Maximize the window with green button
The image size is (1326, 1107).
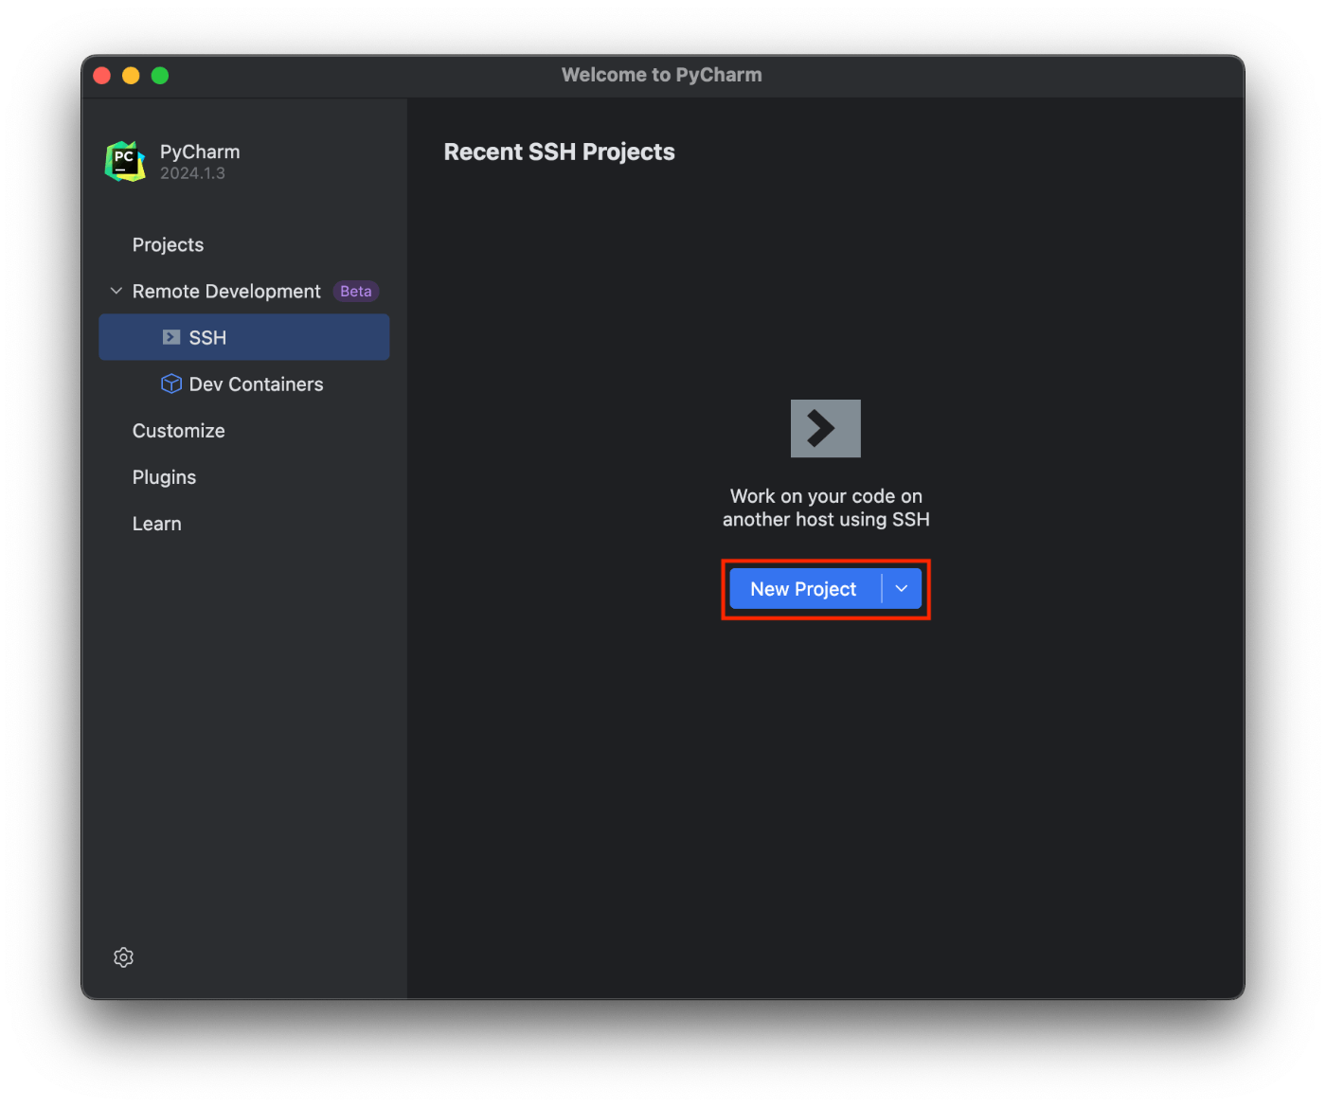pos(160,76)
